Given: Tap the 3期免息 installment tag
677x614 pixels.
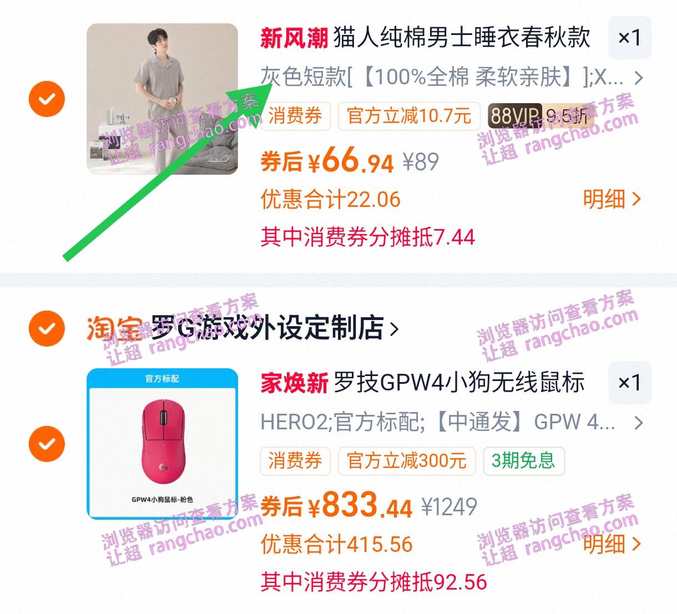Looking at the screenshot, I should coord(524,461).
